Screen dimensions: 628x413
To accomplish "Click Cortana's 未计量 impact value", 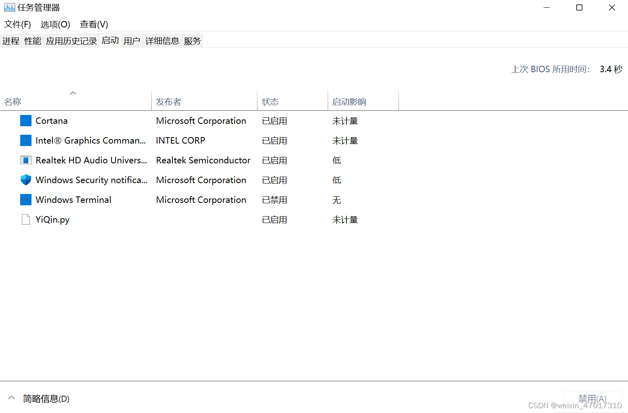I will 345,121.
